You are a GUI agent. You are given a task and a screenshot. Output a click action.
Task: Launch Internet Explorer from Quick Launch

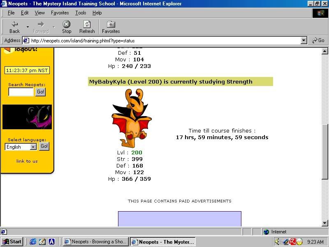point(33,242)
